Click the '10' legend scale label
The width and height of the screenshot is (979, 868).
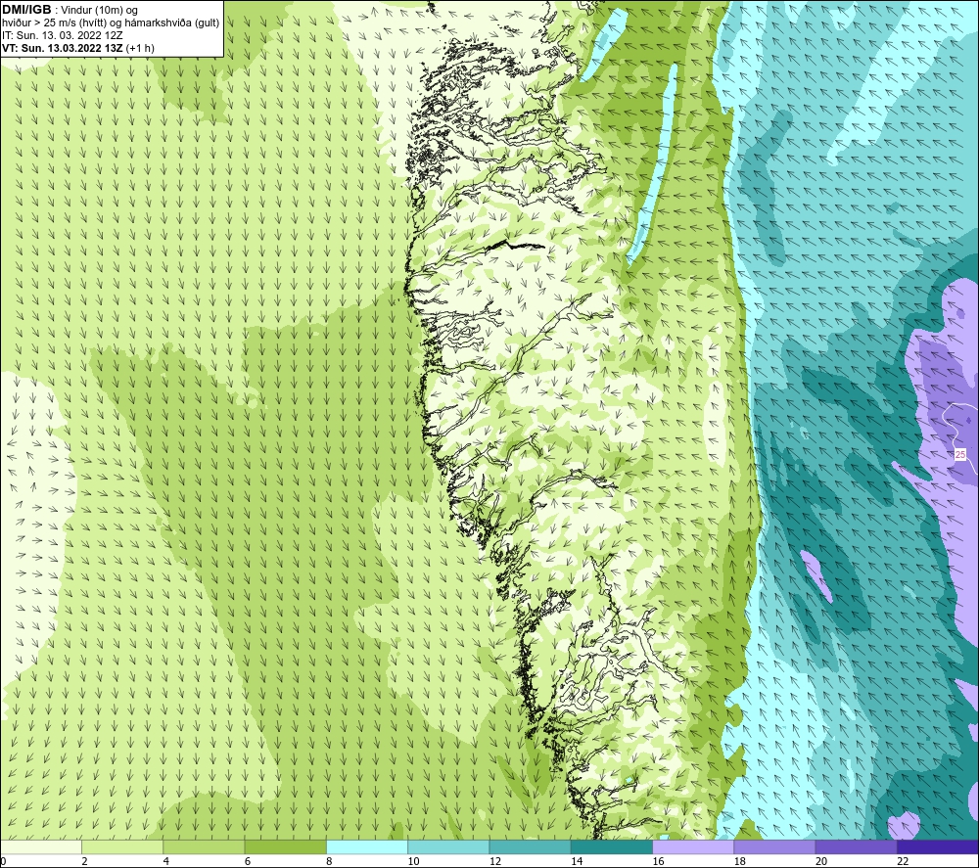(x=413, y=861)
